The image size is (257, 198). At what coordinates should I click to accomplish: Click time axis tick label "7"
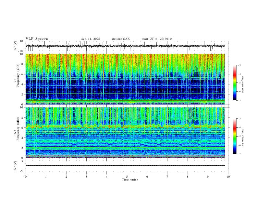(x=167, y=177)
